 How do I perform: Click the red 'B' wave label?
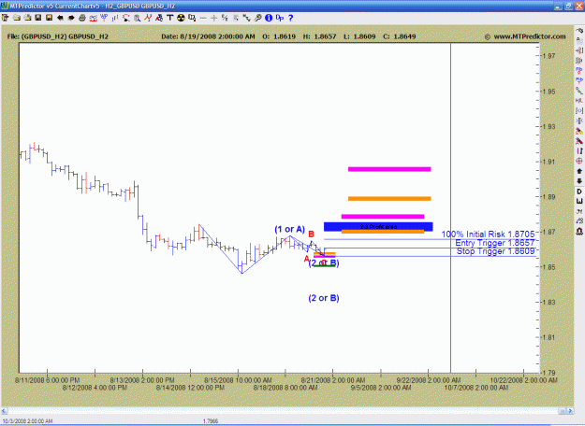(311, 234)
